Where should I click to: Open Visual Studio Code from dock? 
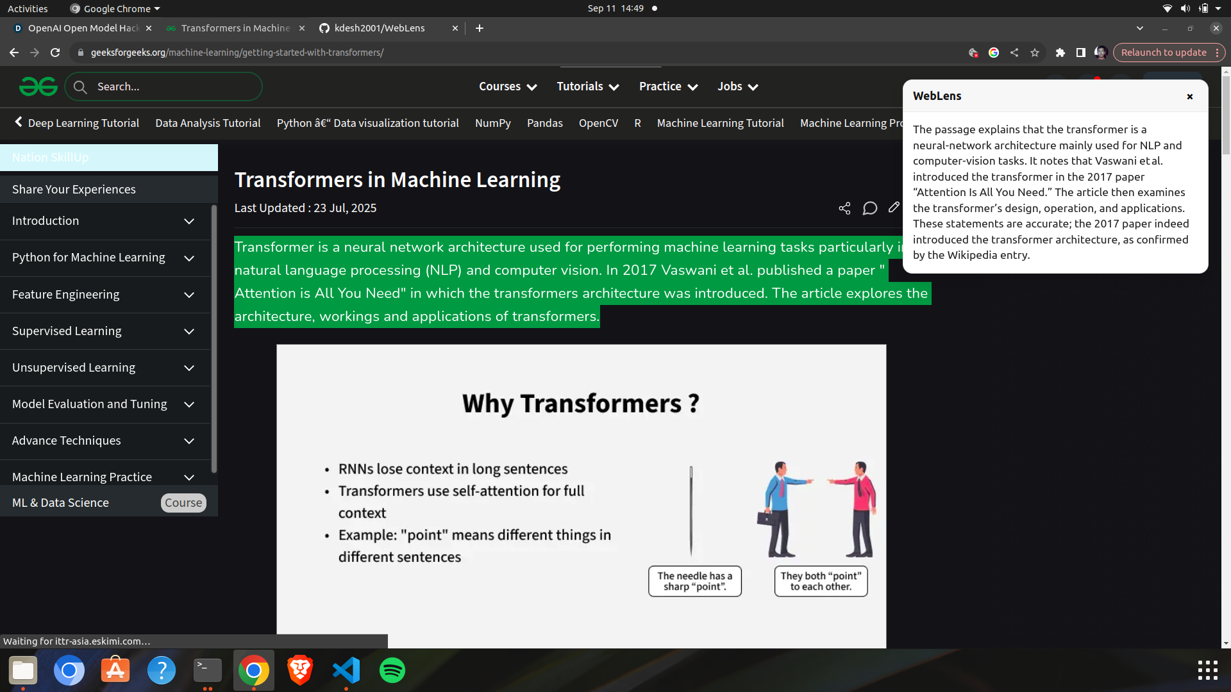point(346,670)
